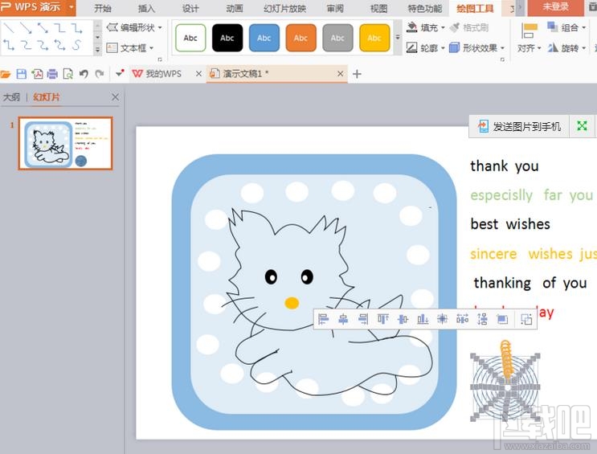Add a new document tab with plus
The width and height of the screenshot is (597, 454).
click(357, 74)
